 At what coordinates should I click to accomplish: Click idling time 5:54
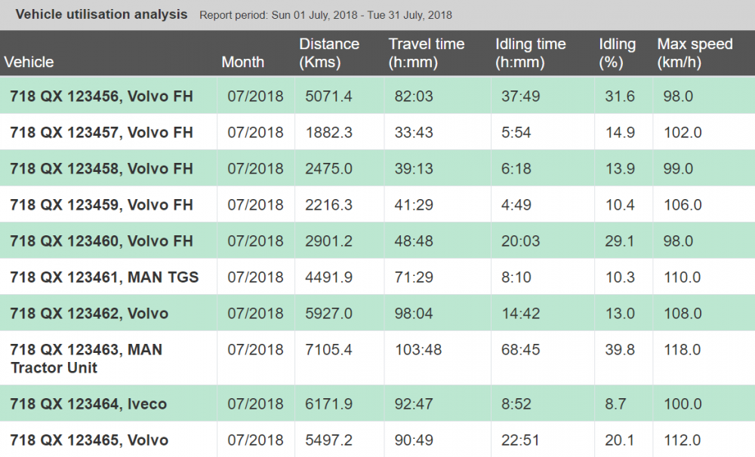[x=516, y=132]
